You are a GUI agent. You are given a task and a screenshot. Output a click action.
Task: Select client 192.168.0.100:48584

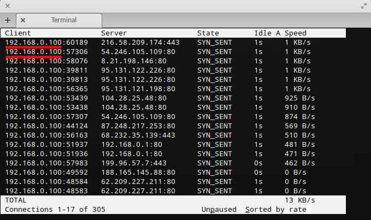tap(46, 182)
